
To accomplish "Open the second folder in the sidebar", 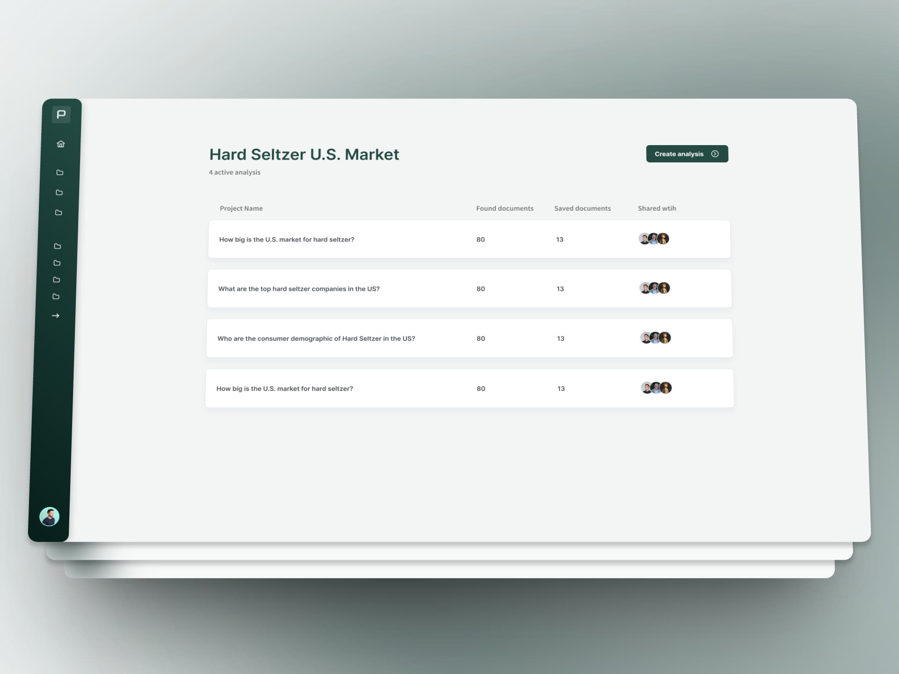I will click(x=59, y=192).
